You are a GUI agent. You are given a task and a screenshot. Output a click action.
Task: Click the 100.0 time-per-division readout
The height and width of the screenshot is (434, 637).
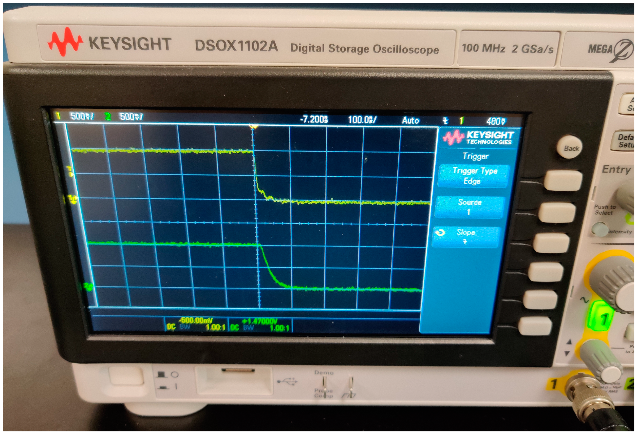(x=362, y=120)
